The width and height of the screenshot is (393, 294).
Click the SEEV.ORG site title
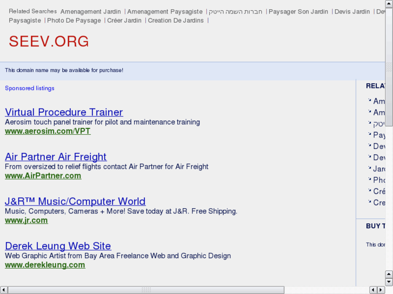point(49,42)
